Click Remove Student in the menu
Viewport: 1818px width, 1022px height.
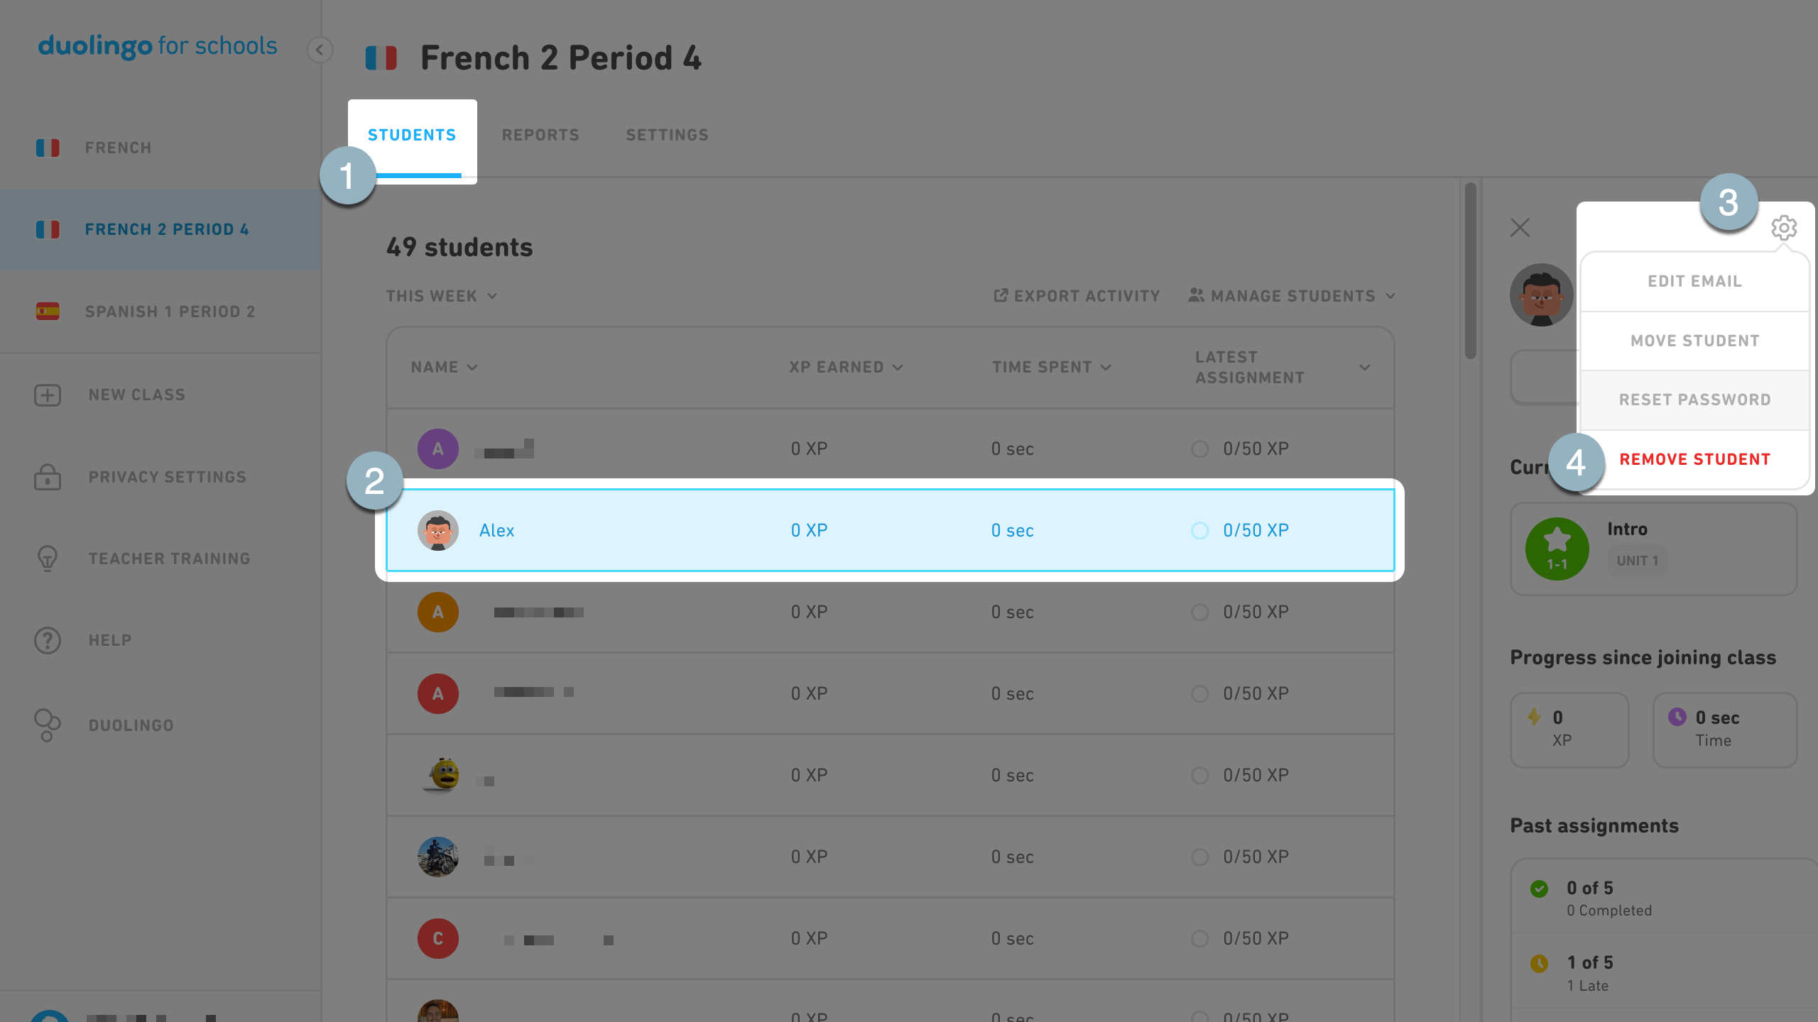tap(1694, 458)
